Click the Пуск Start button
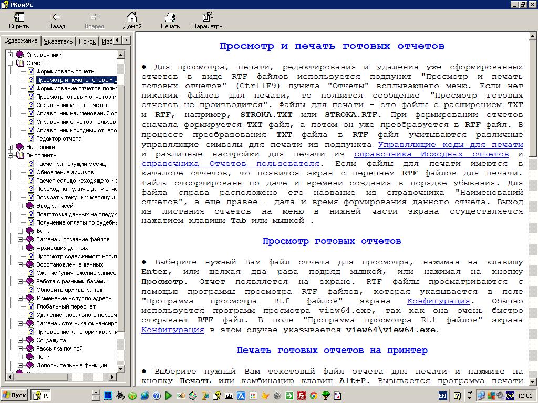 [x=14, y=396]
